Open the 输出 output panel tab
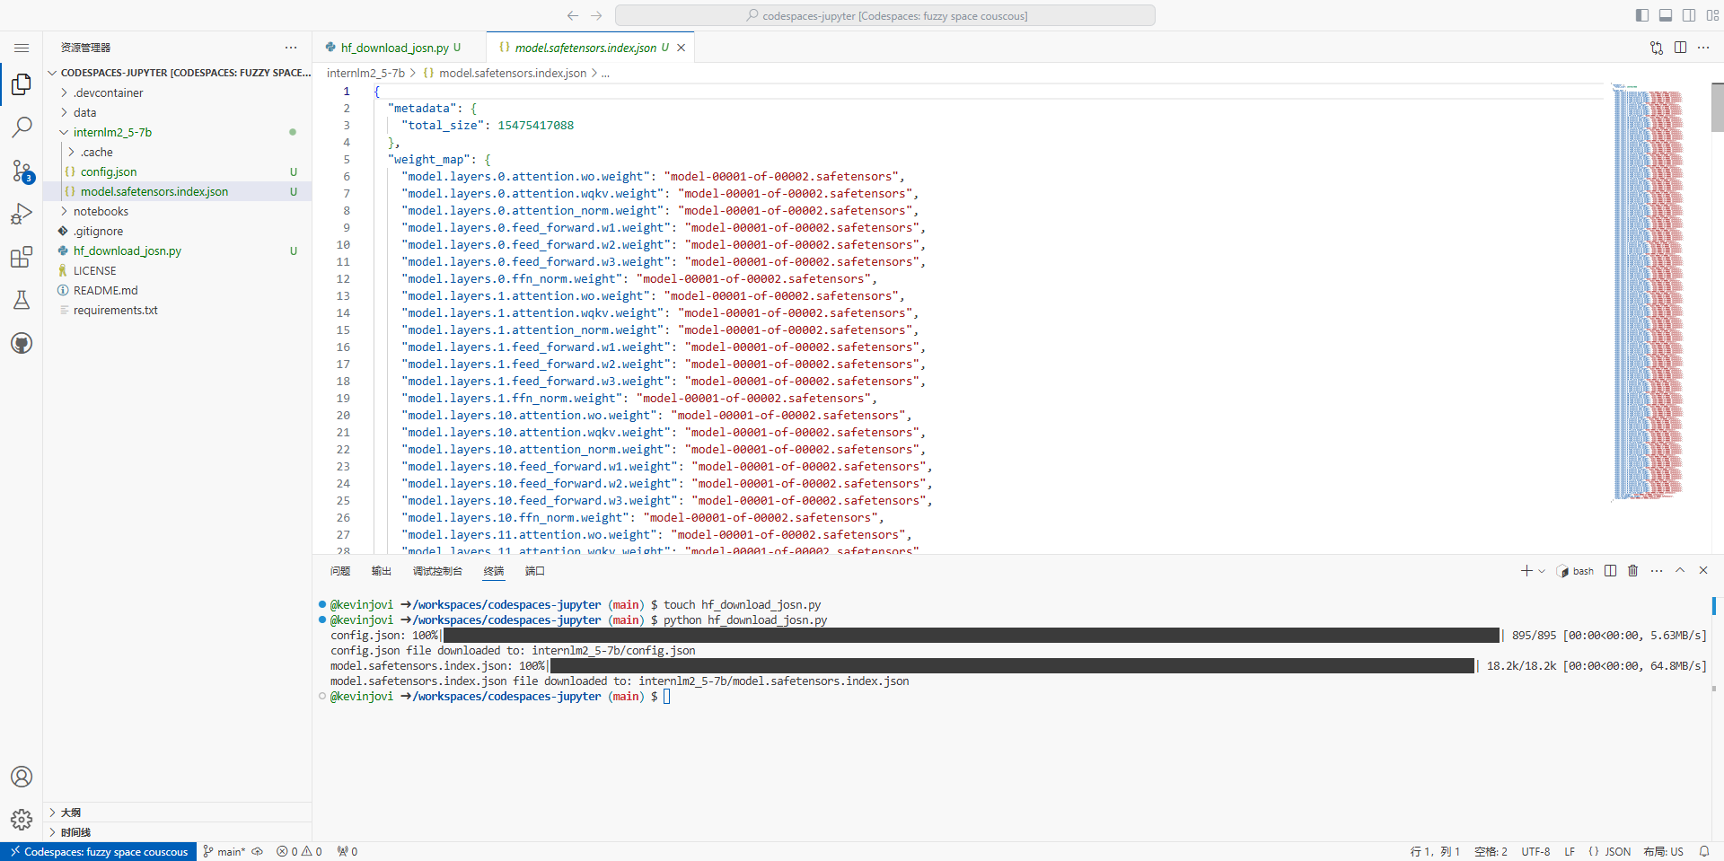Image resolution: width=1724 pixels, height=861 pixels. click(x=382, y=571)
